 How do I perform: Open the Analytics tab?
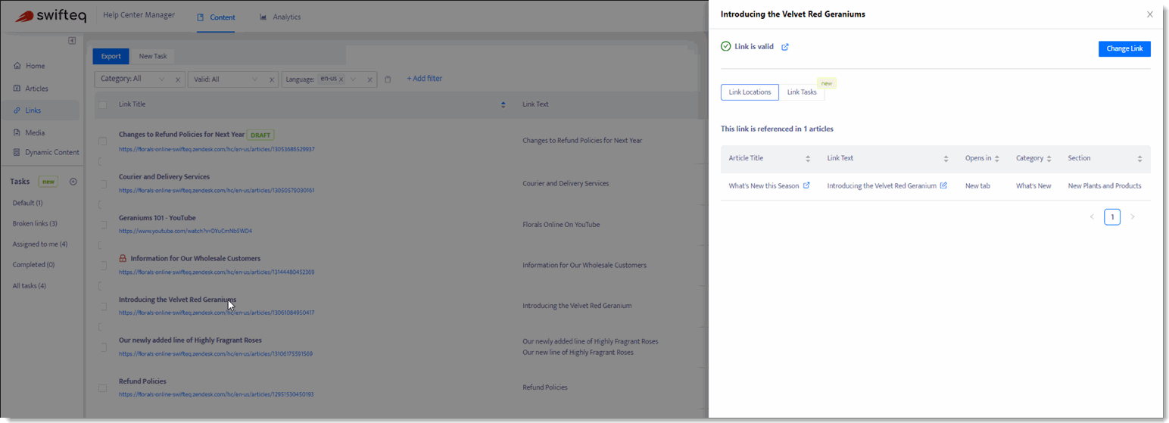pos(280,17)
